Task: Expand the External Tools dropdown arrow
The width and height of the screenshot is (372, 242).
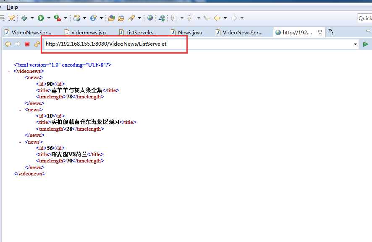Action: tap(66, 18)
